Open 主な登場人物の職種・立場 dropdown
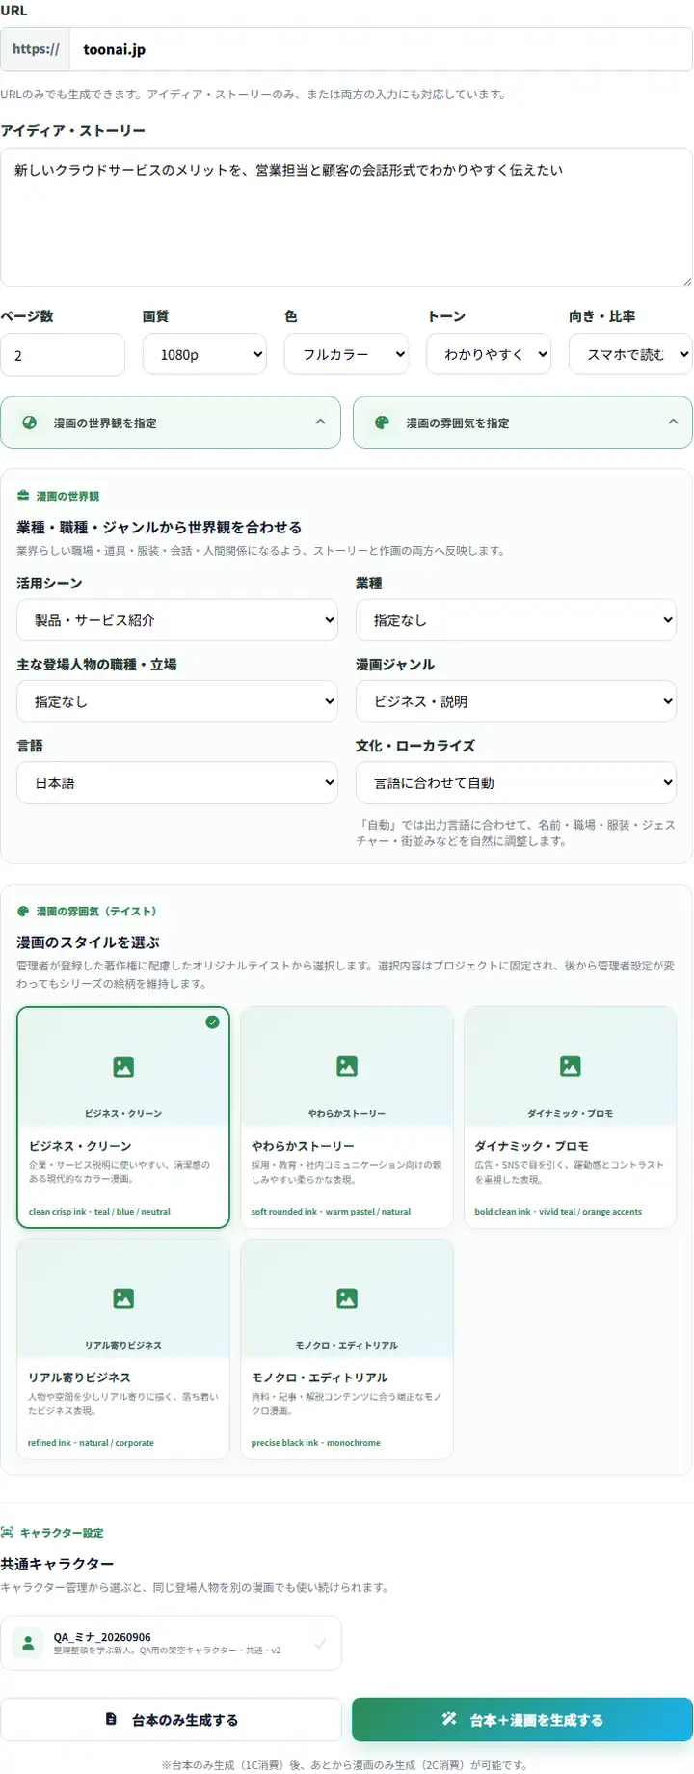 pyautogui.click(x=177, y=701)
